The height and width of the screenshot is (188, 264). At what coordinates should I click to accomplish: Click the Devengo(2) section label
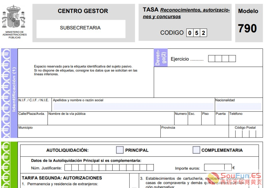click(161, 57)
